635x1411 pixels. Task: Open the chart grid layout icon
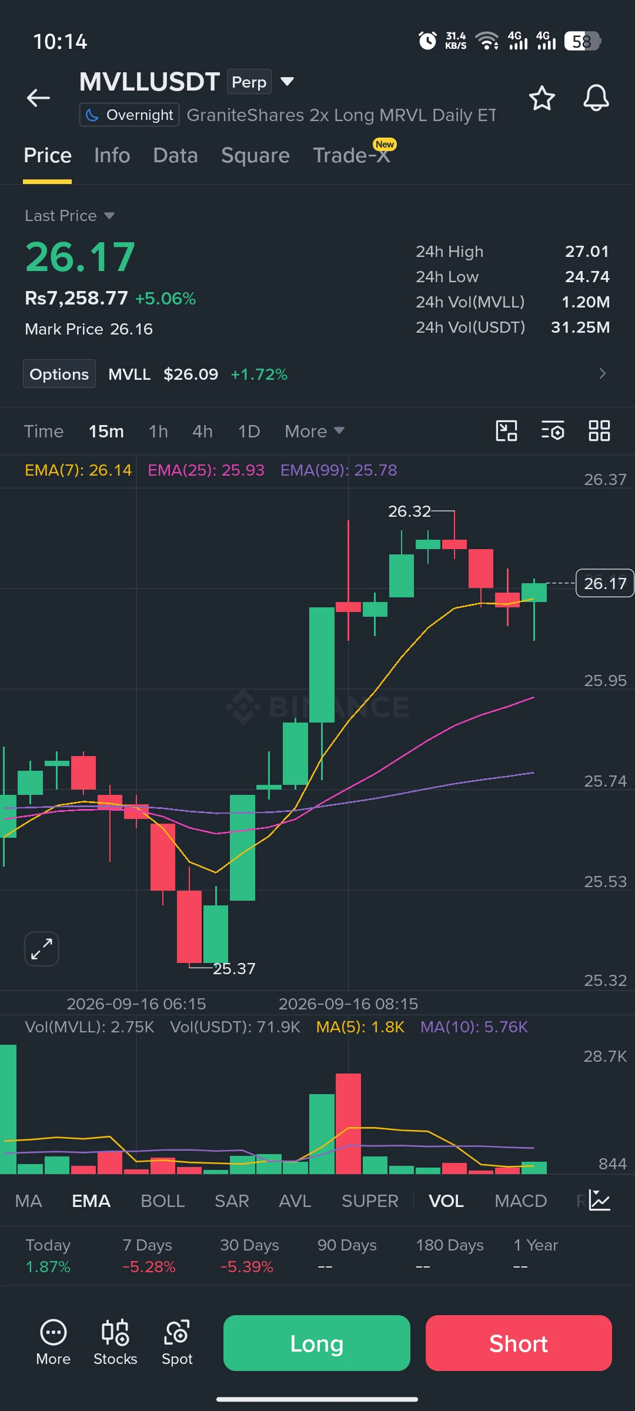pos(599,431)
